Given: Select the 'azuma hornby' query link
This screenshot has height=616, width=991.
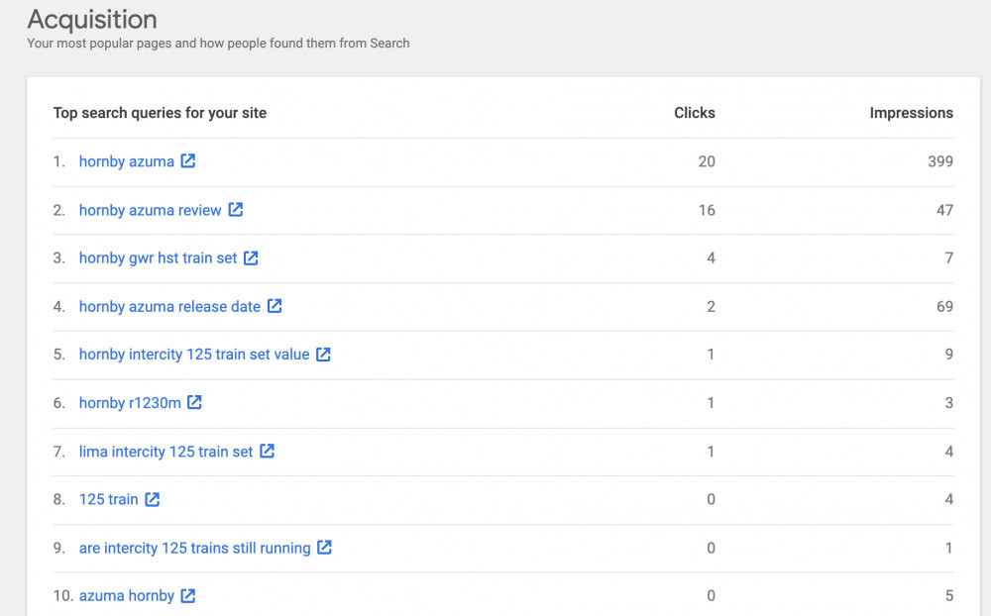Looking at the screenshot, I should 126,596.
